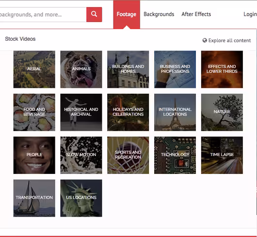Open Business and Professions category

175,69
